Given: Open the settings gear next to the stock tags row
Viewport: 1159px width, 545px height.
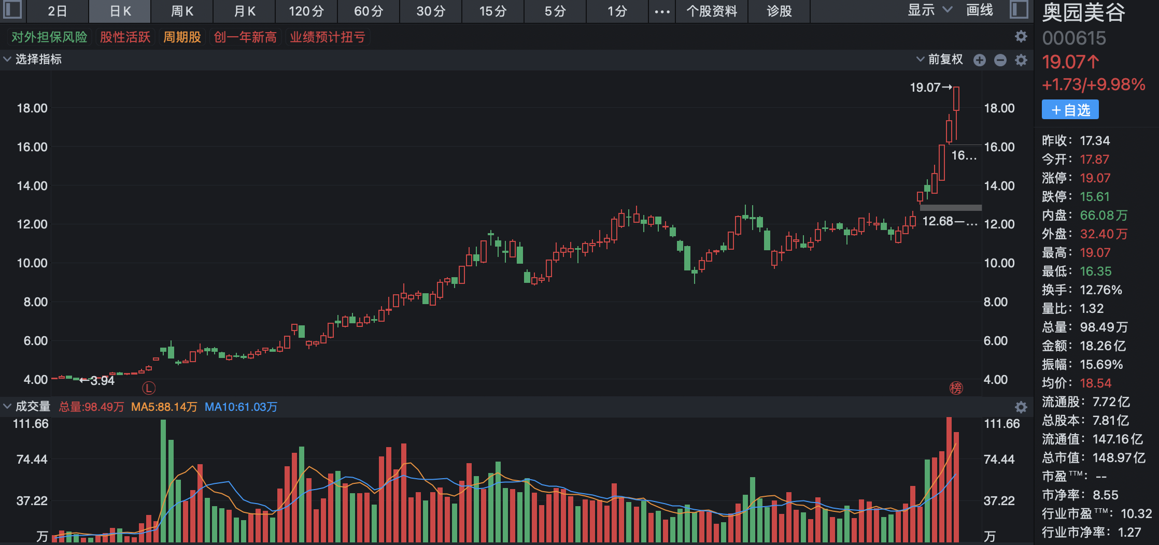Looking at the screenshot, I should pos(1020,36).
